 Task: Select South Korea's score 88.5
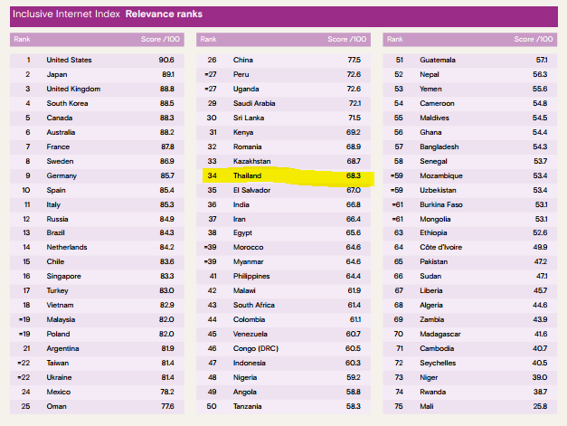[x=167, y=103]
